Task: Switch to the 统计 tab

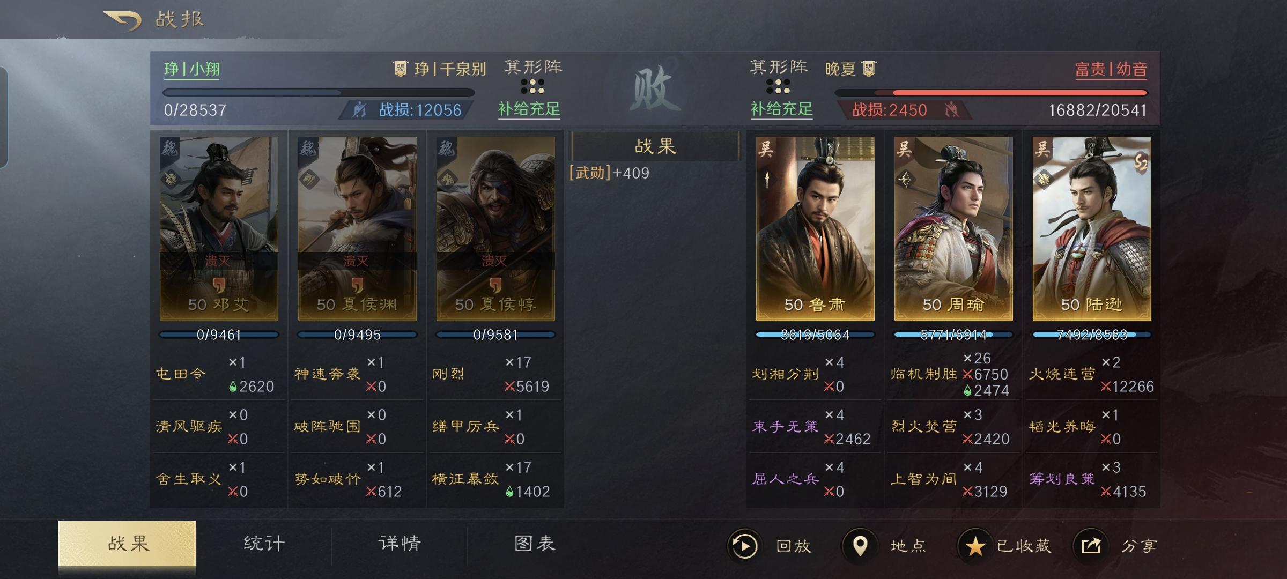Action: click(264, 544)
